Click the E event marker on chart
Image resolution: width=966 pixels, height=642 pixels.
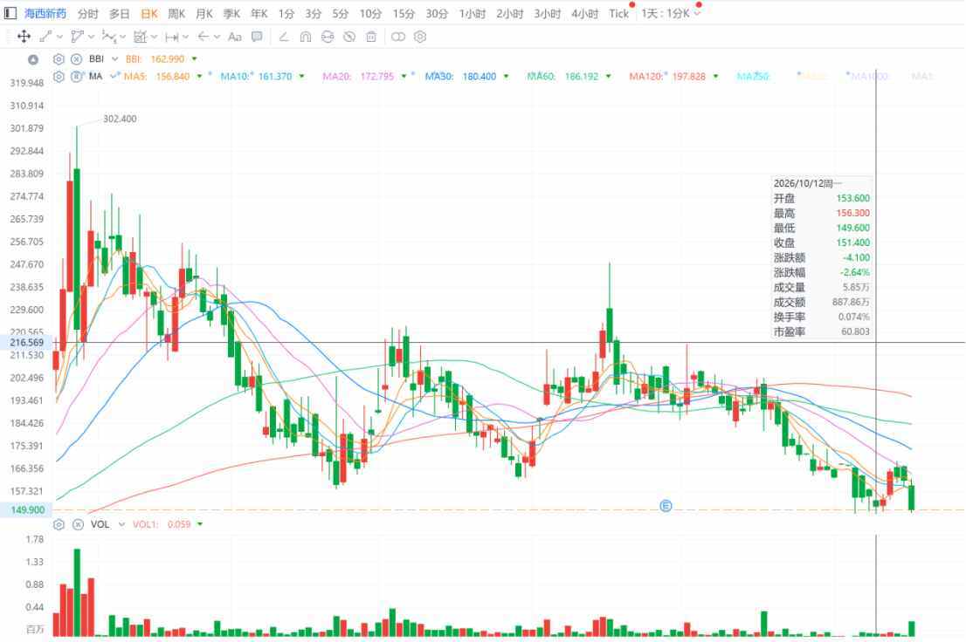[666, 506]
